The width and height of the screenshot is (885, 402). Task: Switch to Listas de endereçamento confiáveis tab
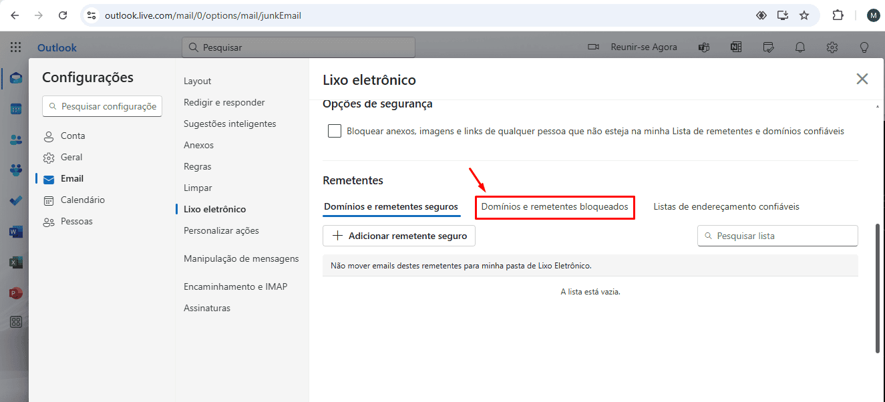726,206
